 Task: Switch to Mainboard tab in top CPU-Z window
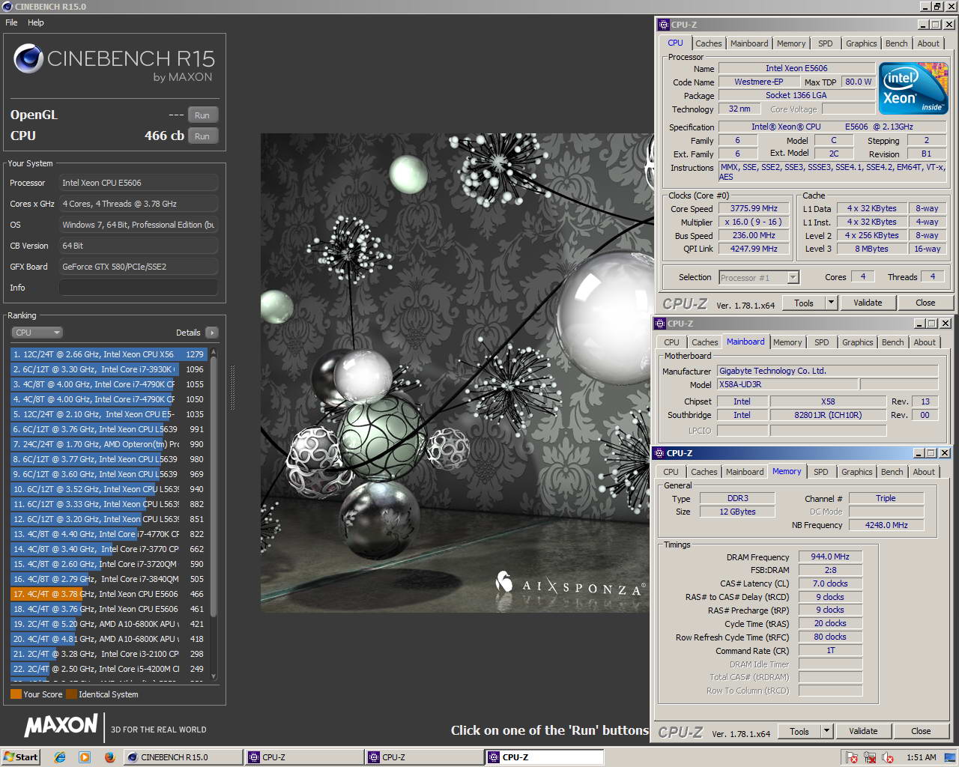[x=749, y=43]
